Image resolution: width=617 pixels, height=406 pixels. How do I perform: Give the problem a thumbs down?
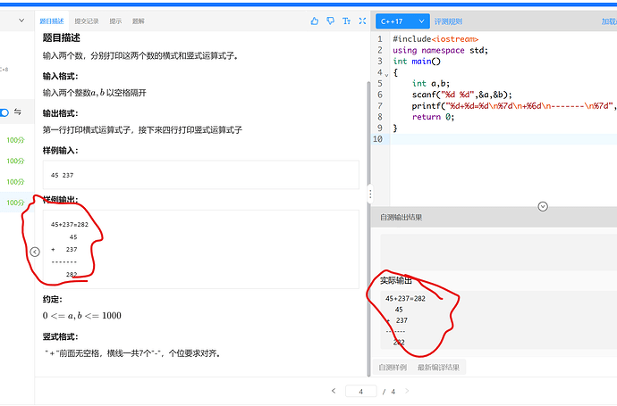[331, 21]
